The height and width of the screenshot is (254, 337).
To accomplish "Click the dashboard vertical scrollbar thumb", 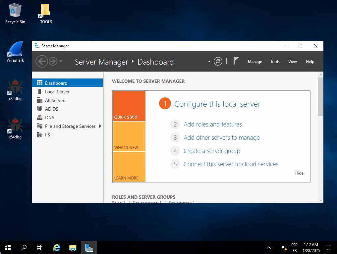I will point(321,97).
